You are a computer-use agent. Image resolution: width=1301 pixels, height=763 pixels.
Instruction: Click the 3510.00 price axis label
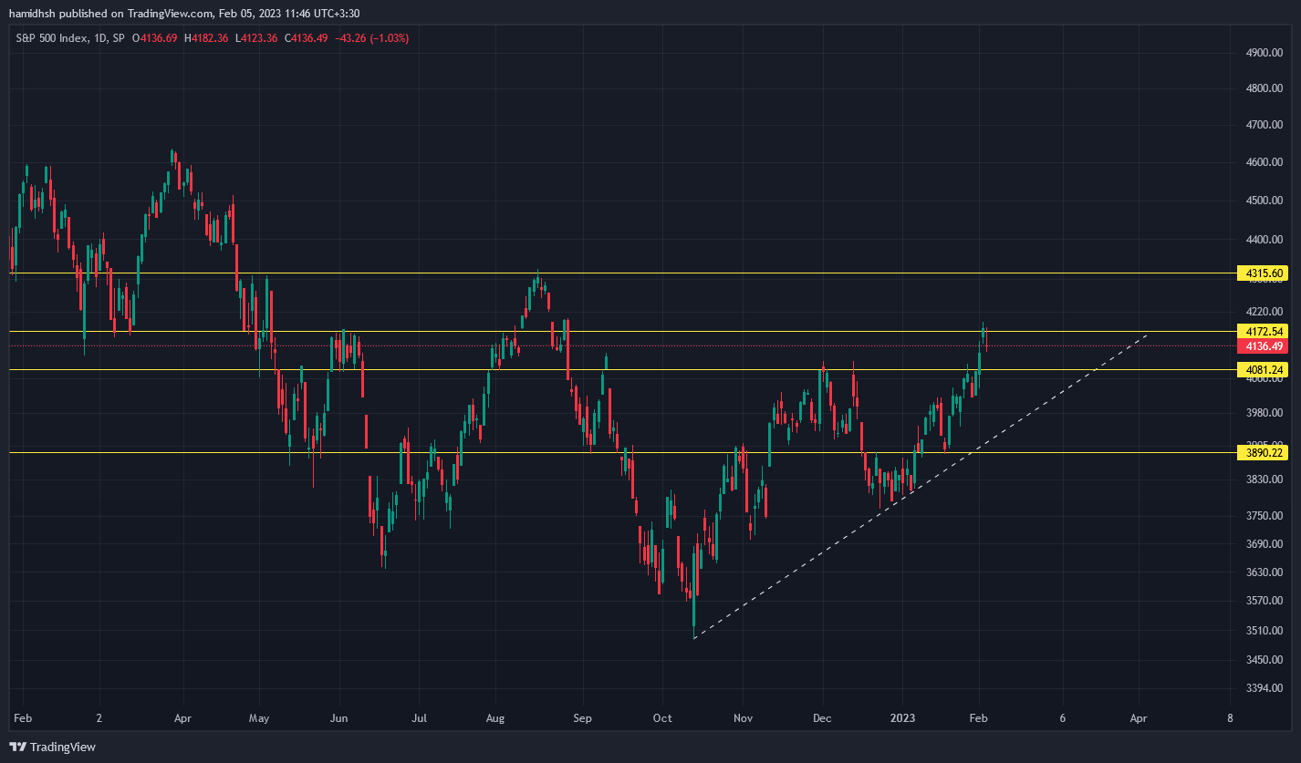[x=1265, y=631]
